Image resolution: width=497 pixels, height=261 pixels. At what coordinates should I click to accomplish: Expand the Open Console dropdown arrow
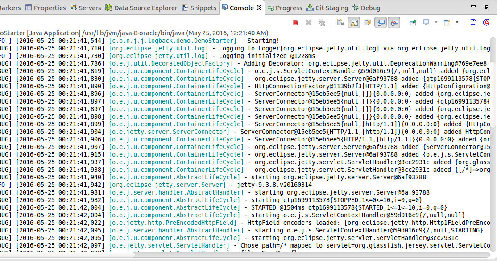456,22
